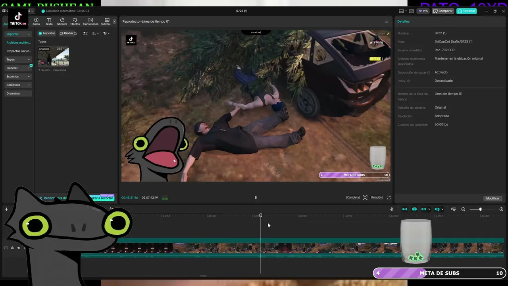Open the Transiciones panel

click(x=90, y=21)
